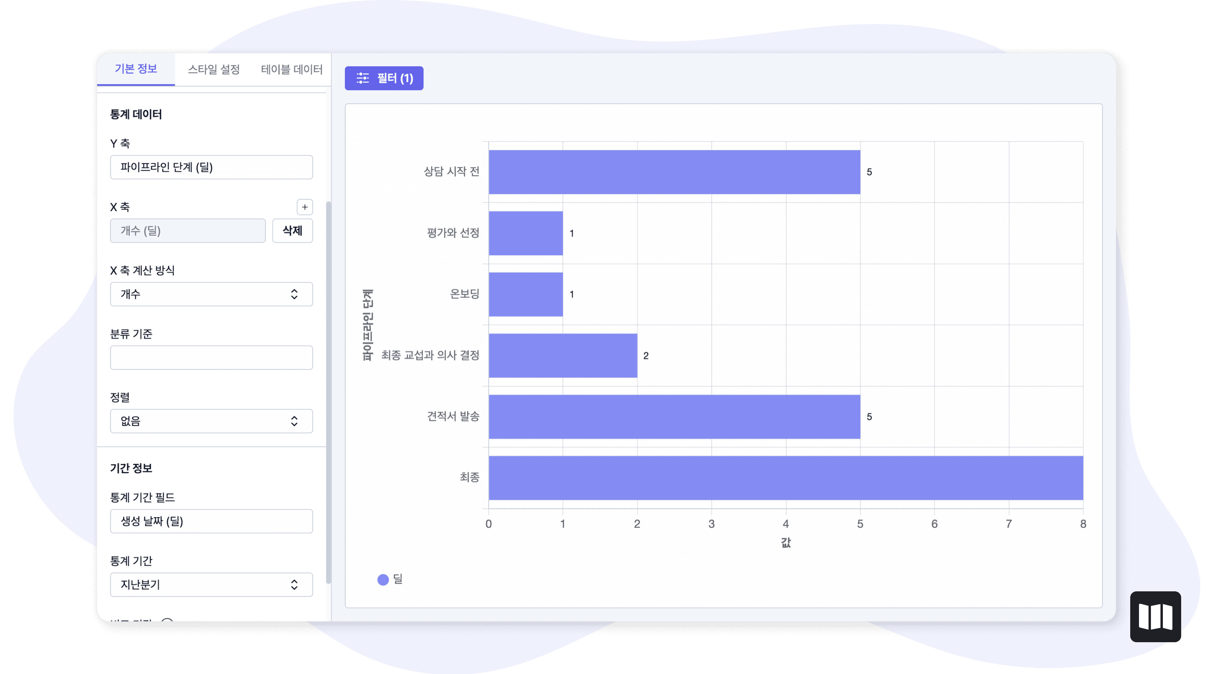Open the 정렬 없음 dropdown
This screenshot has width=1213, height=674.
tap(211, 421)
